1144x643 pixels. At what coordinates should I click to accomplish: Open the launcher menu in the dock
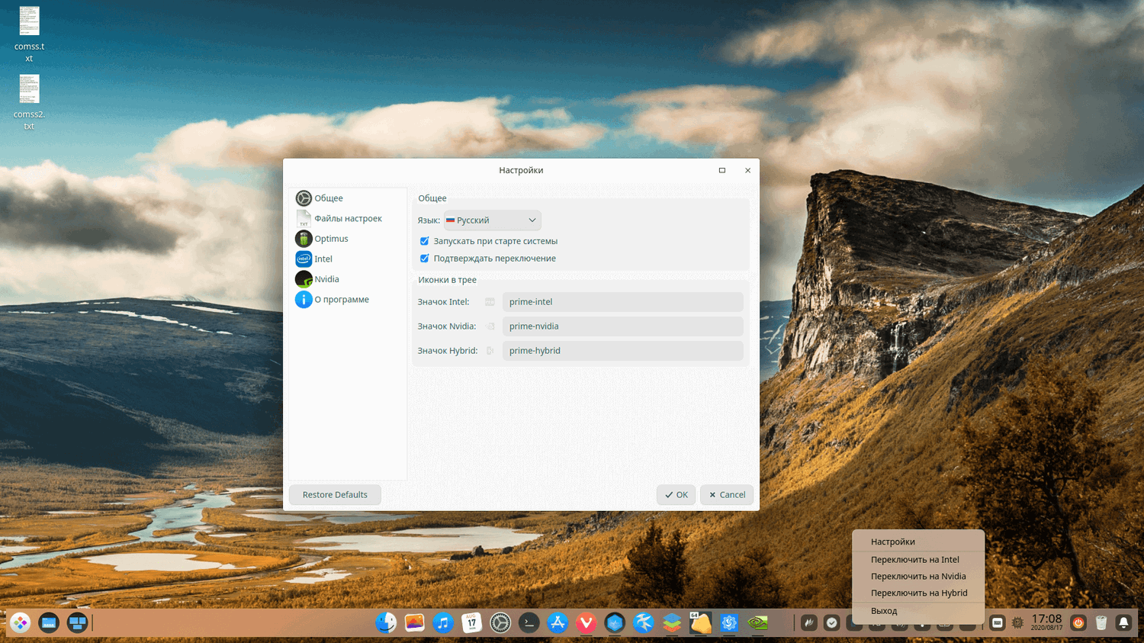tap(21, 623)
